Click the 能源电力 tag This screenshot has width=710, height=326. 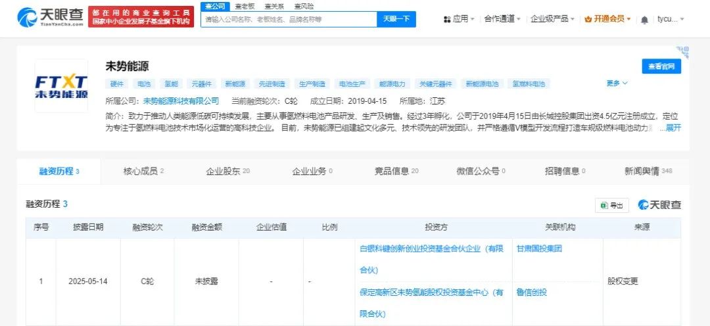[x=393, y=83]
